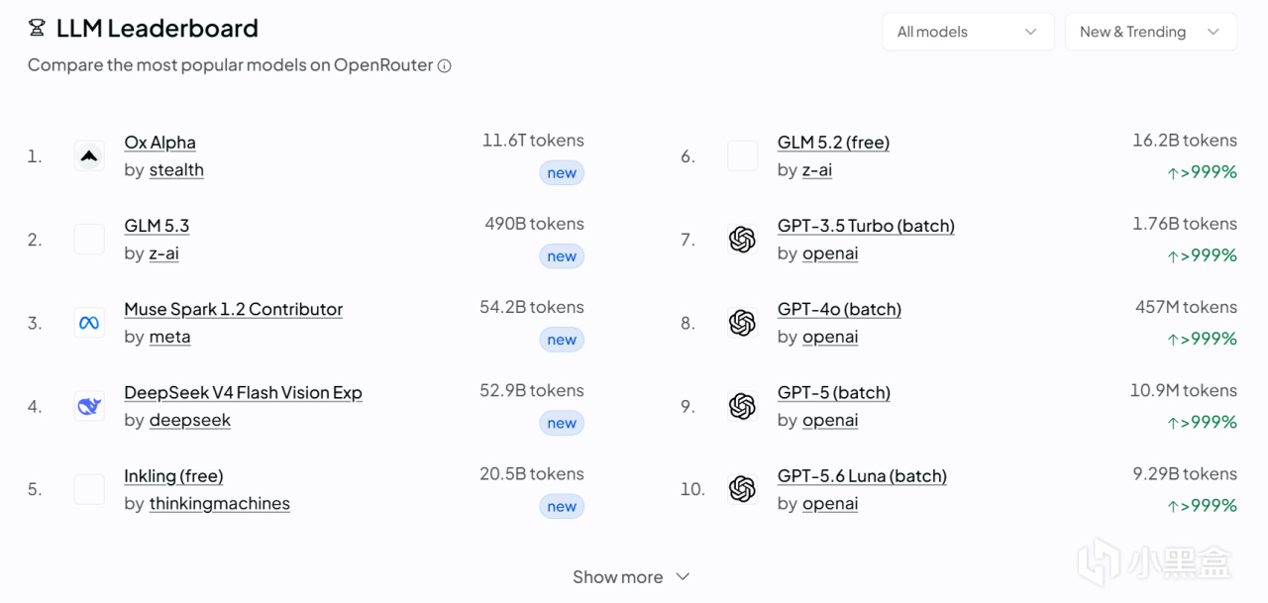Open the All models dropdown
The image size is (1268, 603).
click(968, 32)
